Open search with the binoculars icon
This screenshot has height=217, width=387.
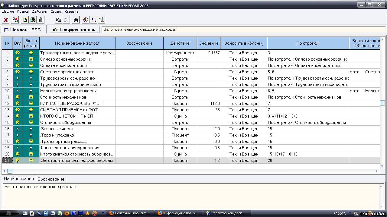76,20
